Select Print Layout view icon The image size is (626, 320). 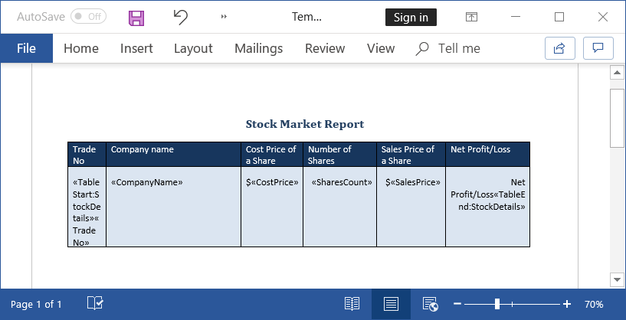point(391,304)
